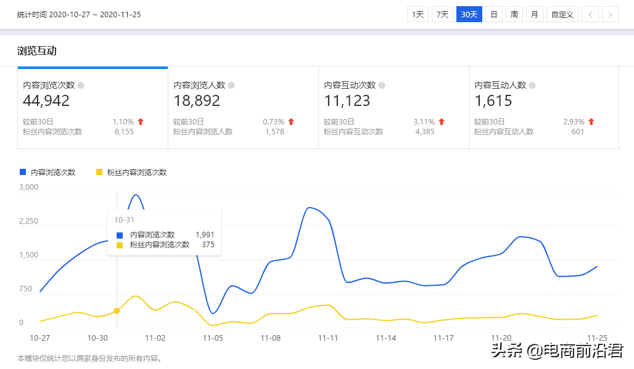
Task: Switch to the 浏览互动 tab
Action: click(37, 51)
